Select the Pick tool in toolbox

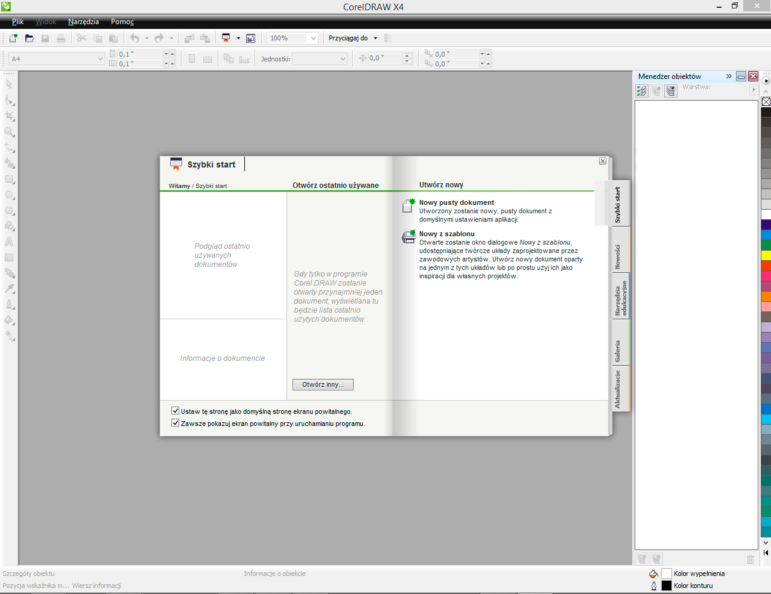point(9,84)
